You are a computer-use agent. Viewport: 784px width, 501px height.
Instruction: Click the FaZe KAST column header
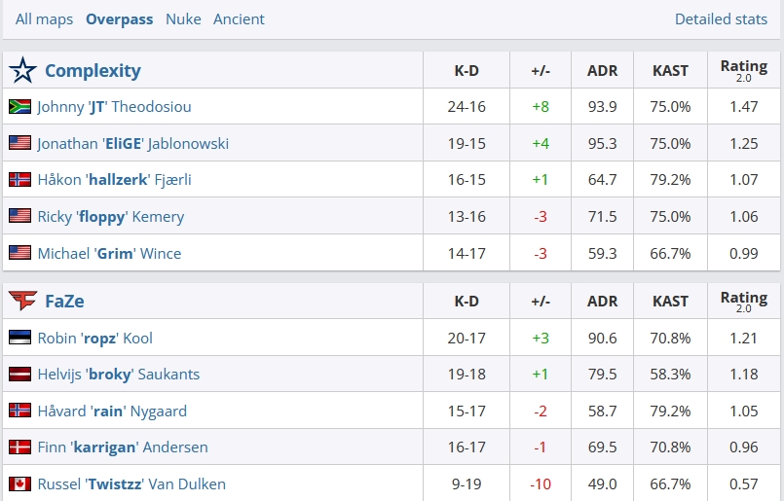pos(670,302)
